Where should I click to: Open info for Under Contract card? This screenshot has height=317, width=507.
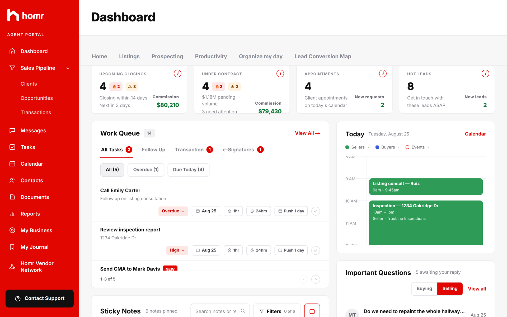[280, 73]
